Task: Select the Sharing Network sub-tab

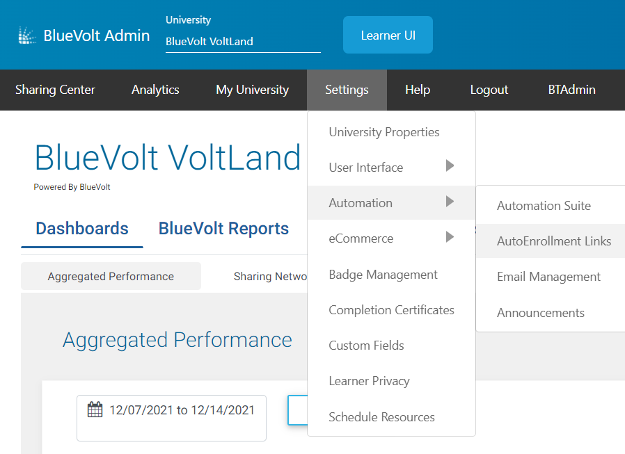Action: [270, 276]
